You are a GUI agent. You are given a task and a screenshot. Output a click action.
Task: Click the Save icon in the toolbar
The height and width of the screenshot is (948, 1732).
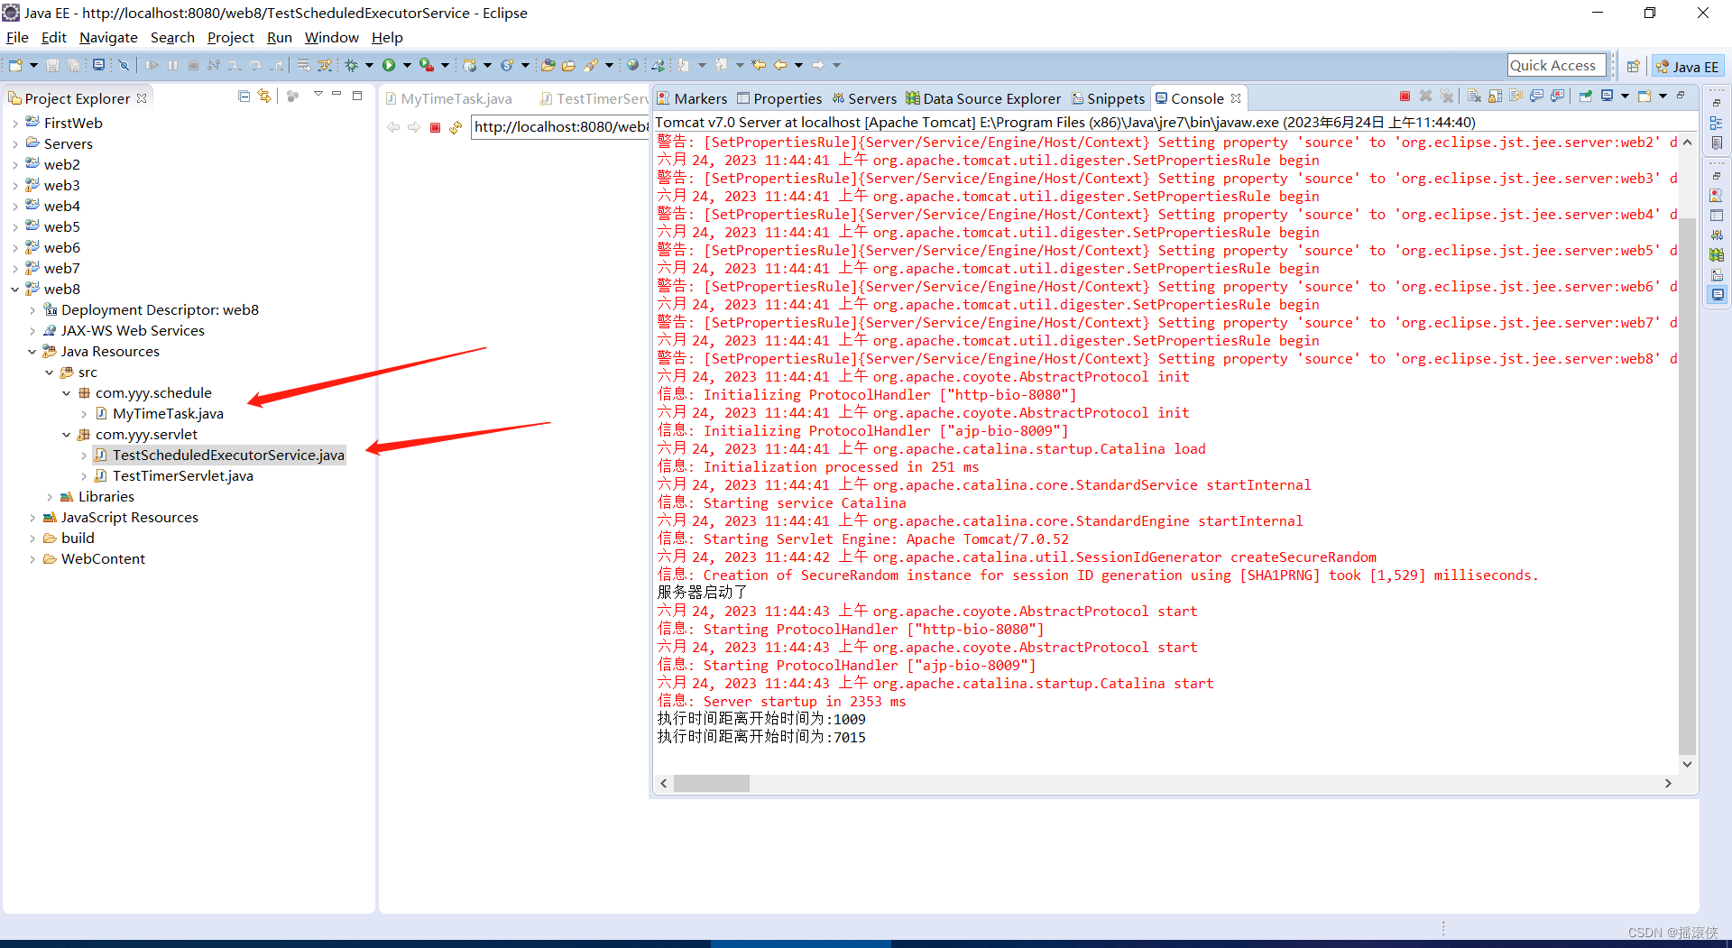(52, 65)
